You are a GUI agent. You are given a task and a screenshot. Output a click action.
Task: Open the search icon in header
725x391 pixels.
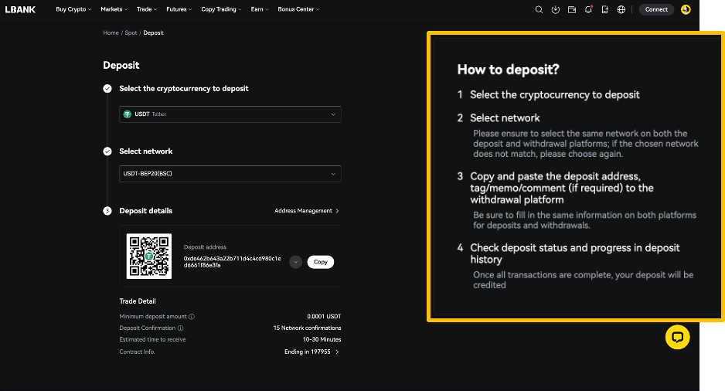click(539, 9)
